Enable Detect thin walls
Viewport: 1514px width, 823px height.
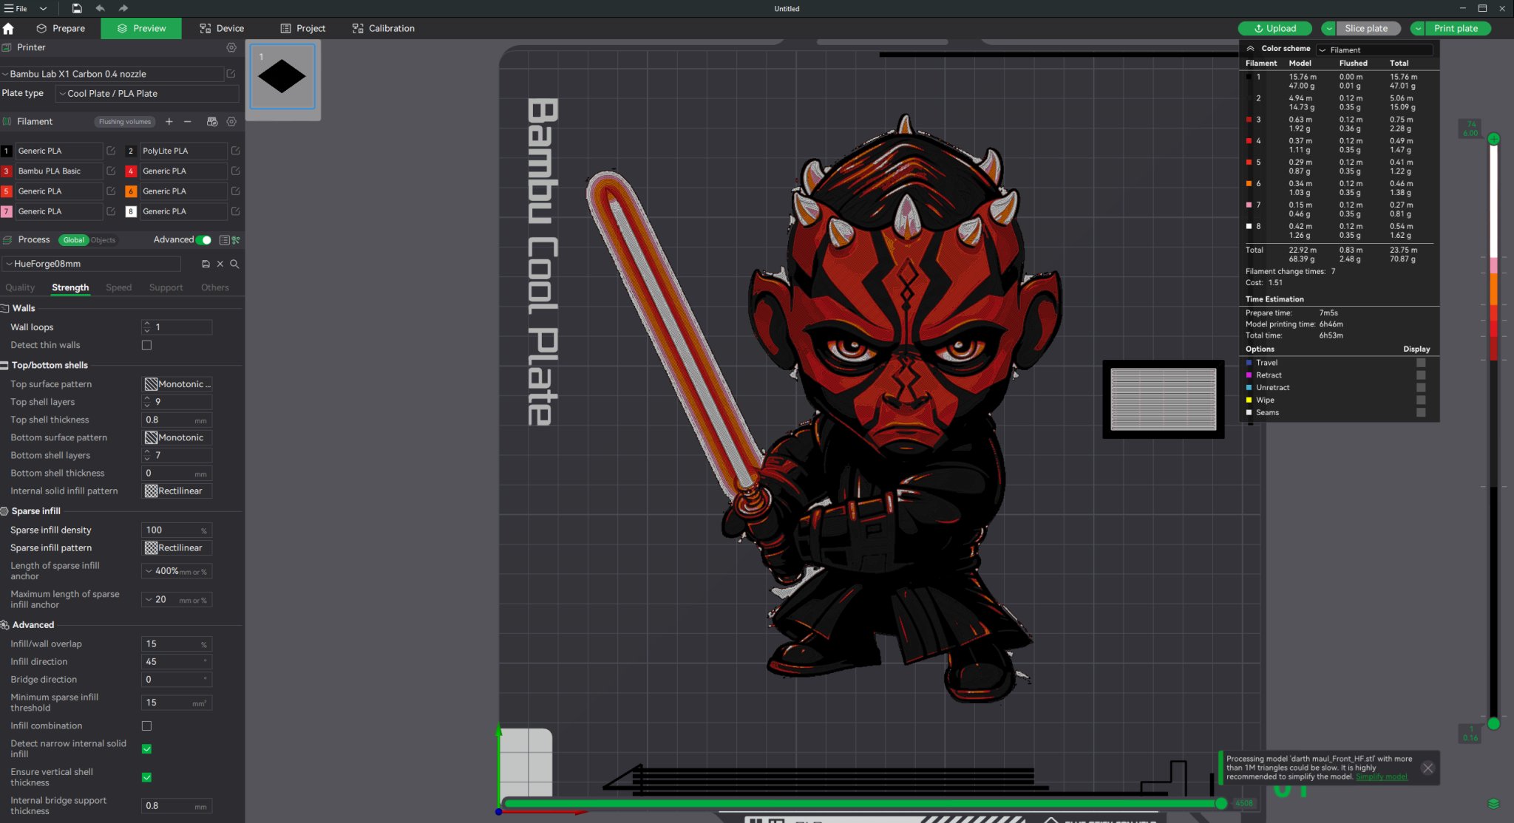[148, 345]
